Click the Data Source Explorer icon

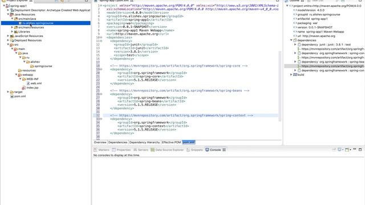152,150
